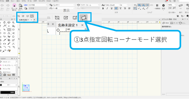Open the ウインドウ menu
This screenshot has width=189, height=99.
pyautogui.click(x=42, y=1)
